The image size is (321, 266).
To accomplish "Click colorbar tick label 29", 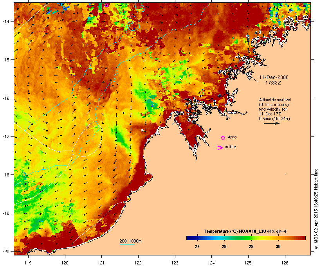I will (251, 246).
